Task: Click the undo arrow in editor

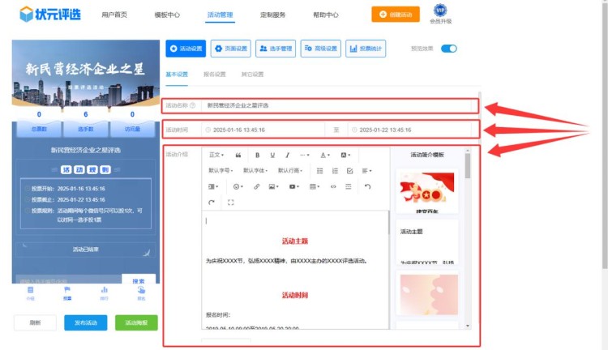Action: click(367, 186)
